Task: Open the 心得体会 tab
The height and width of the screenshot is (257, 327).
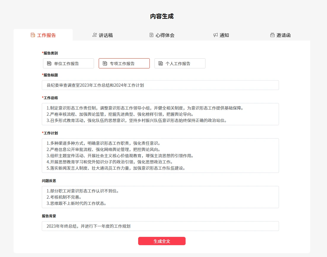Action: point(162,35)
